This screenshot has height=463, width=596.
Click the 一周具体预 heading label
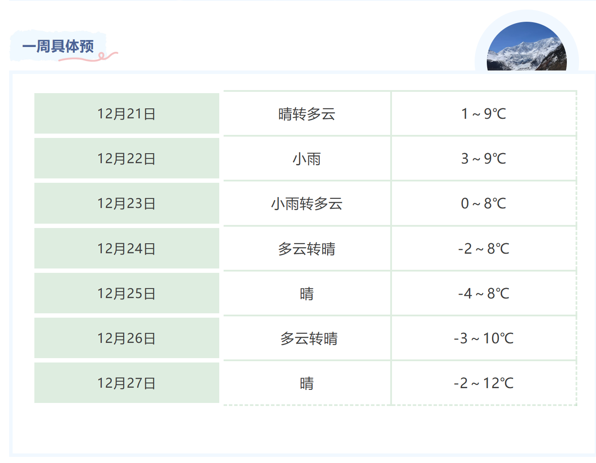click(58, 46)
